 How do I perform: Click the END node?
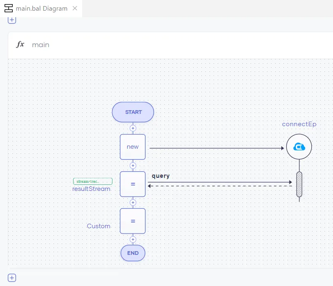point(133,253)
